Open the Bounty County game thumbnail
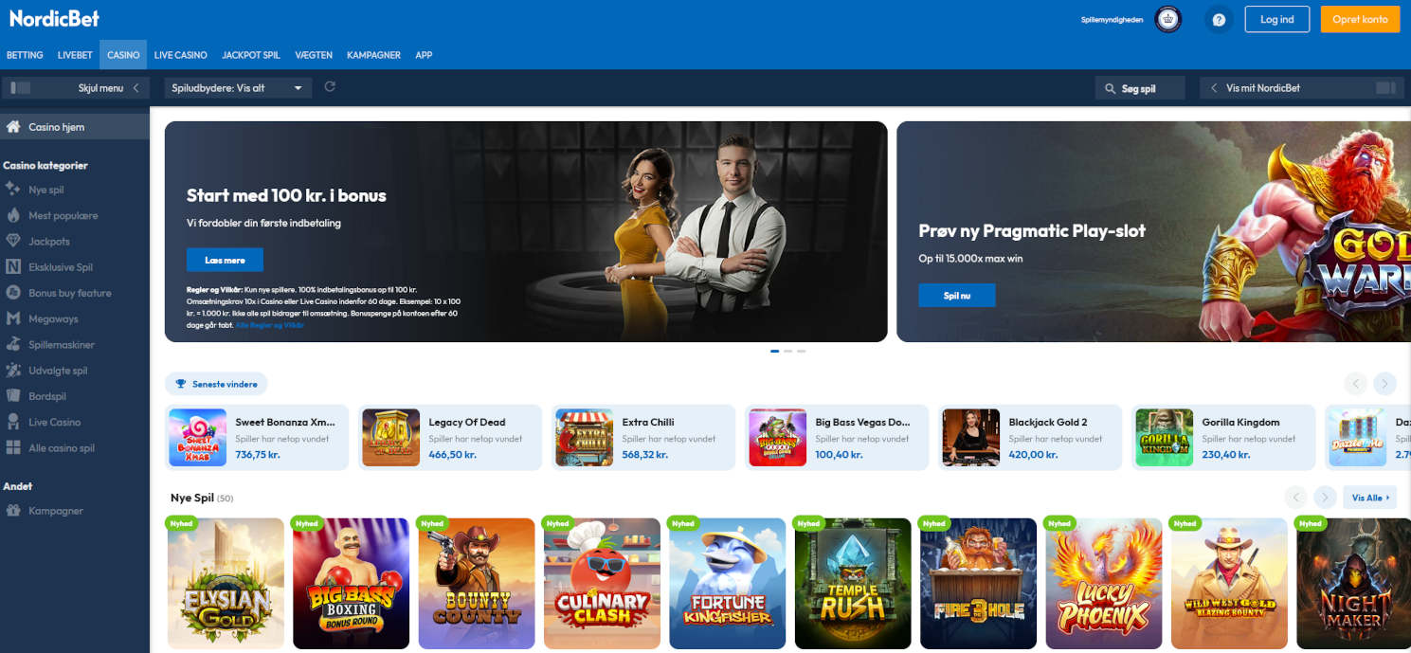1411x653 pixels. pyautogui.click(x=477, y=584)
